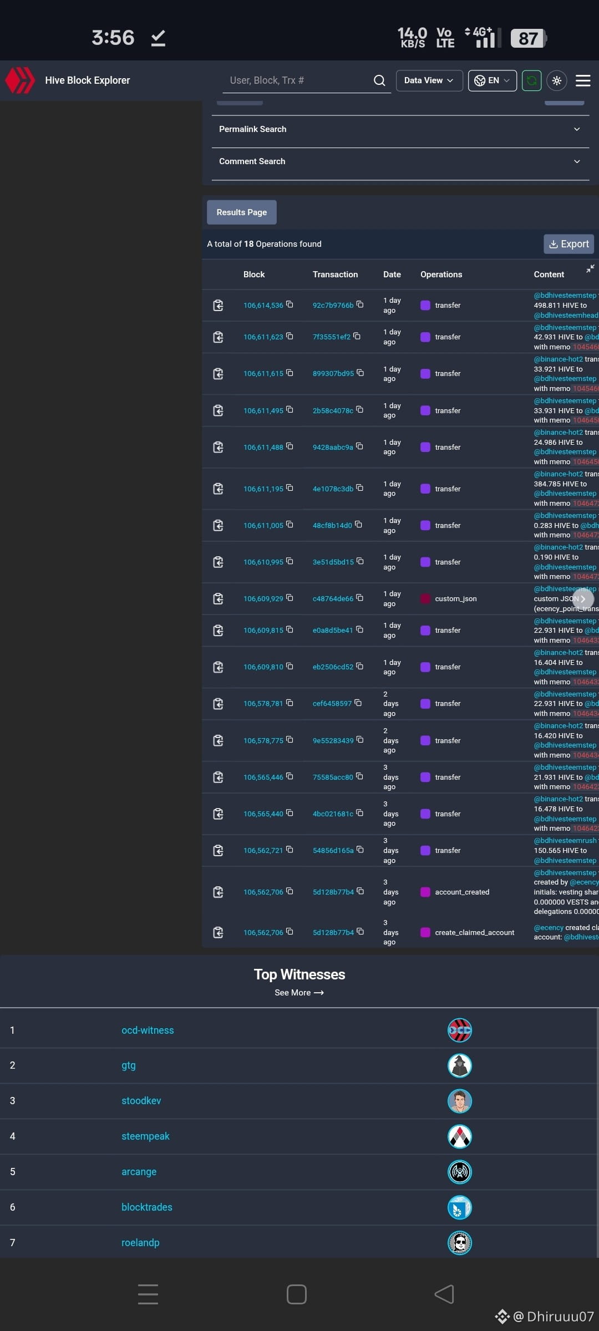Open the EN language dropdown
This screenshot has height=1331, width=599.
[493, 80]
